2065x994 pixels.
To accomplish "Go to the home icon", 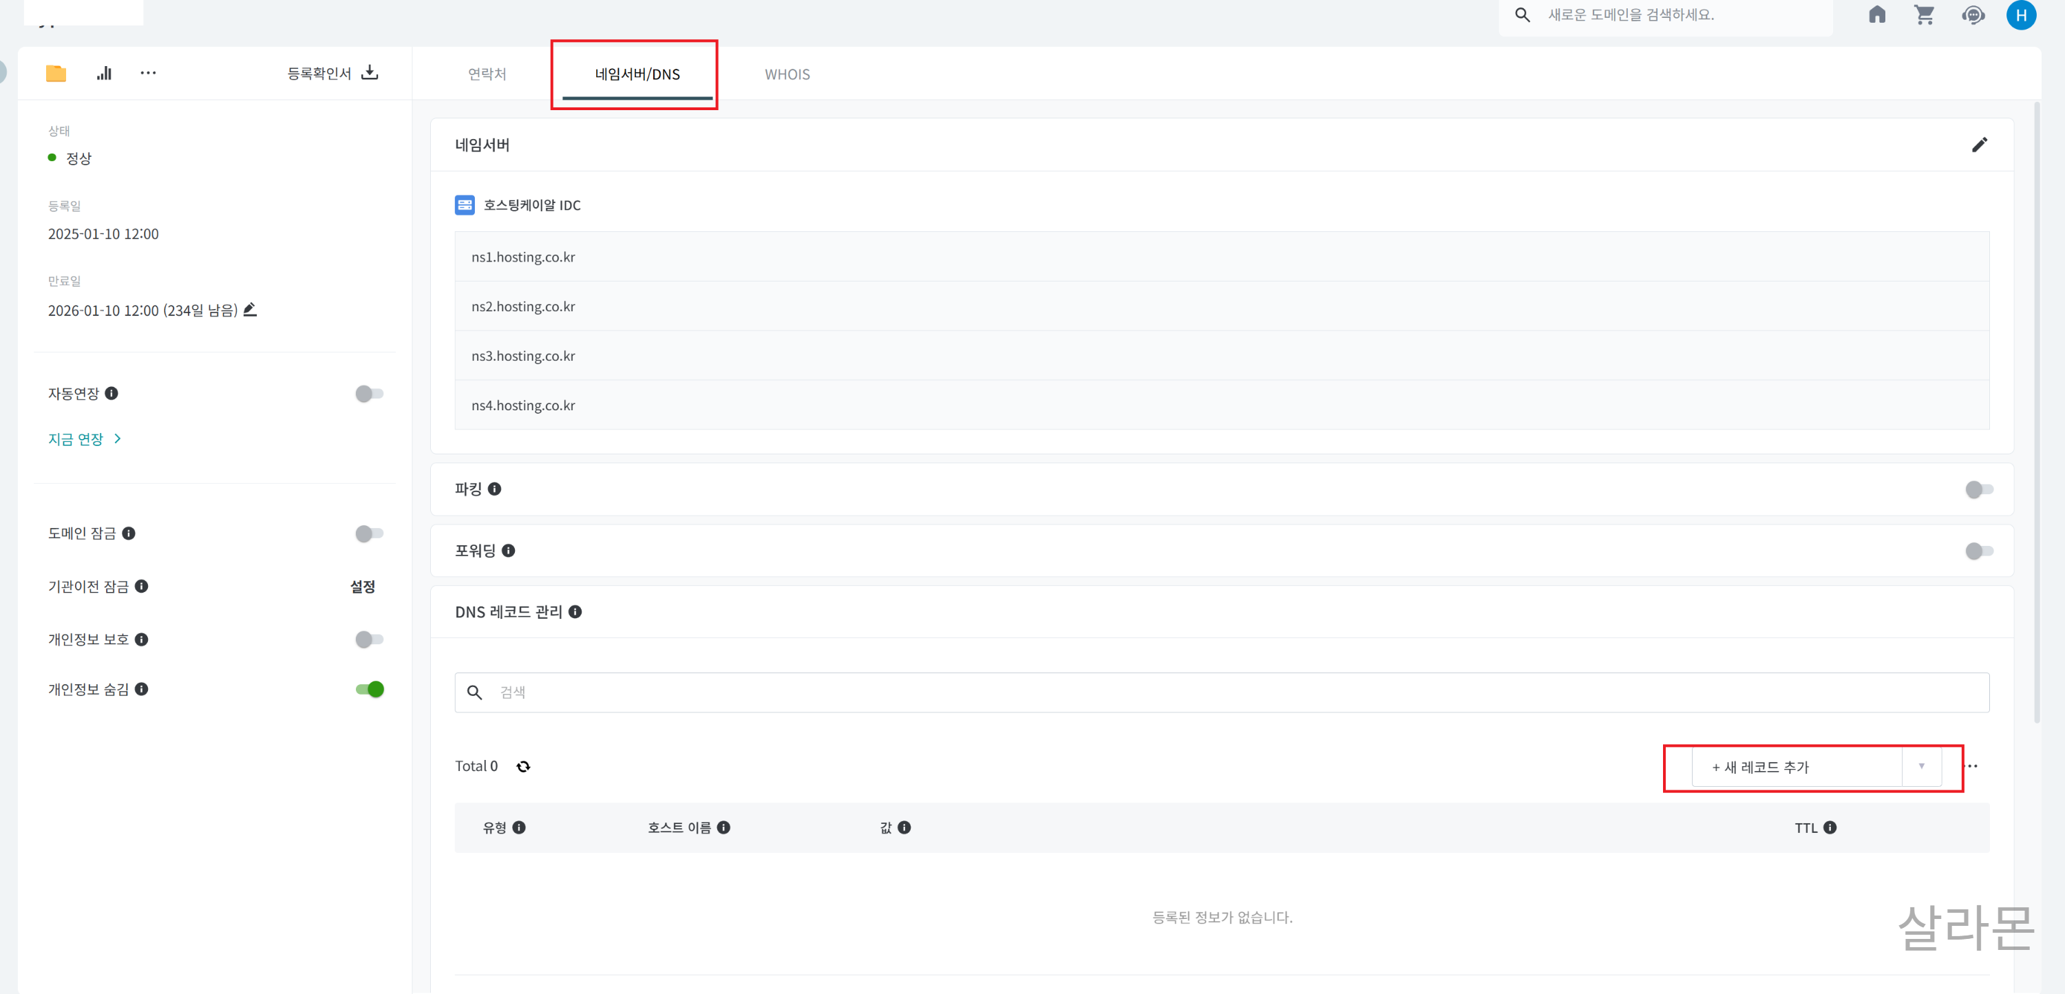I will pyautogui.click(x=1876, y=15).
